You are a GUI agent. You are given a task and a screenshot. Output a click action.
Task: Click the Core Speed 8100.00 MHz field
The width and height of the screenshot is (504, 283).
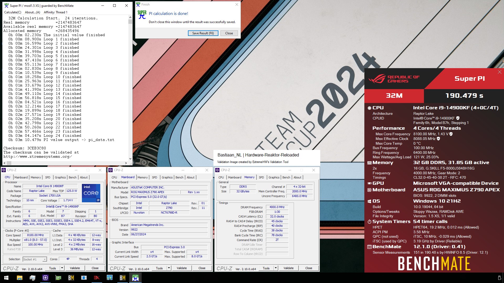click(x=35, y=235)
